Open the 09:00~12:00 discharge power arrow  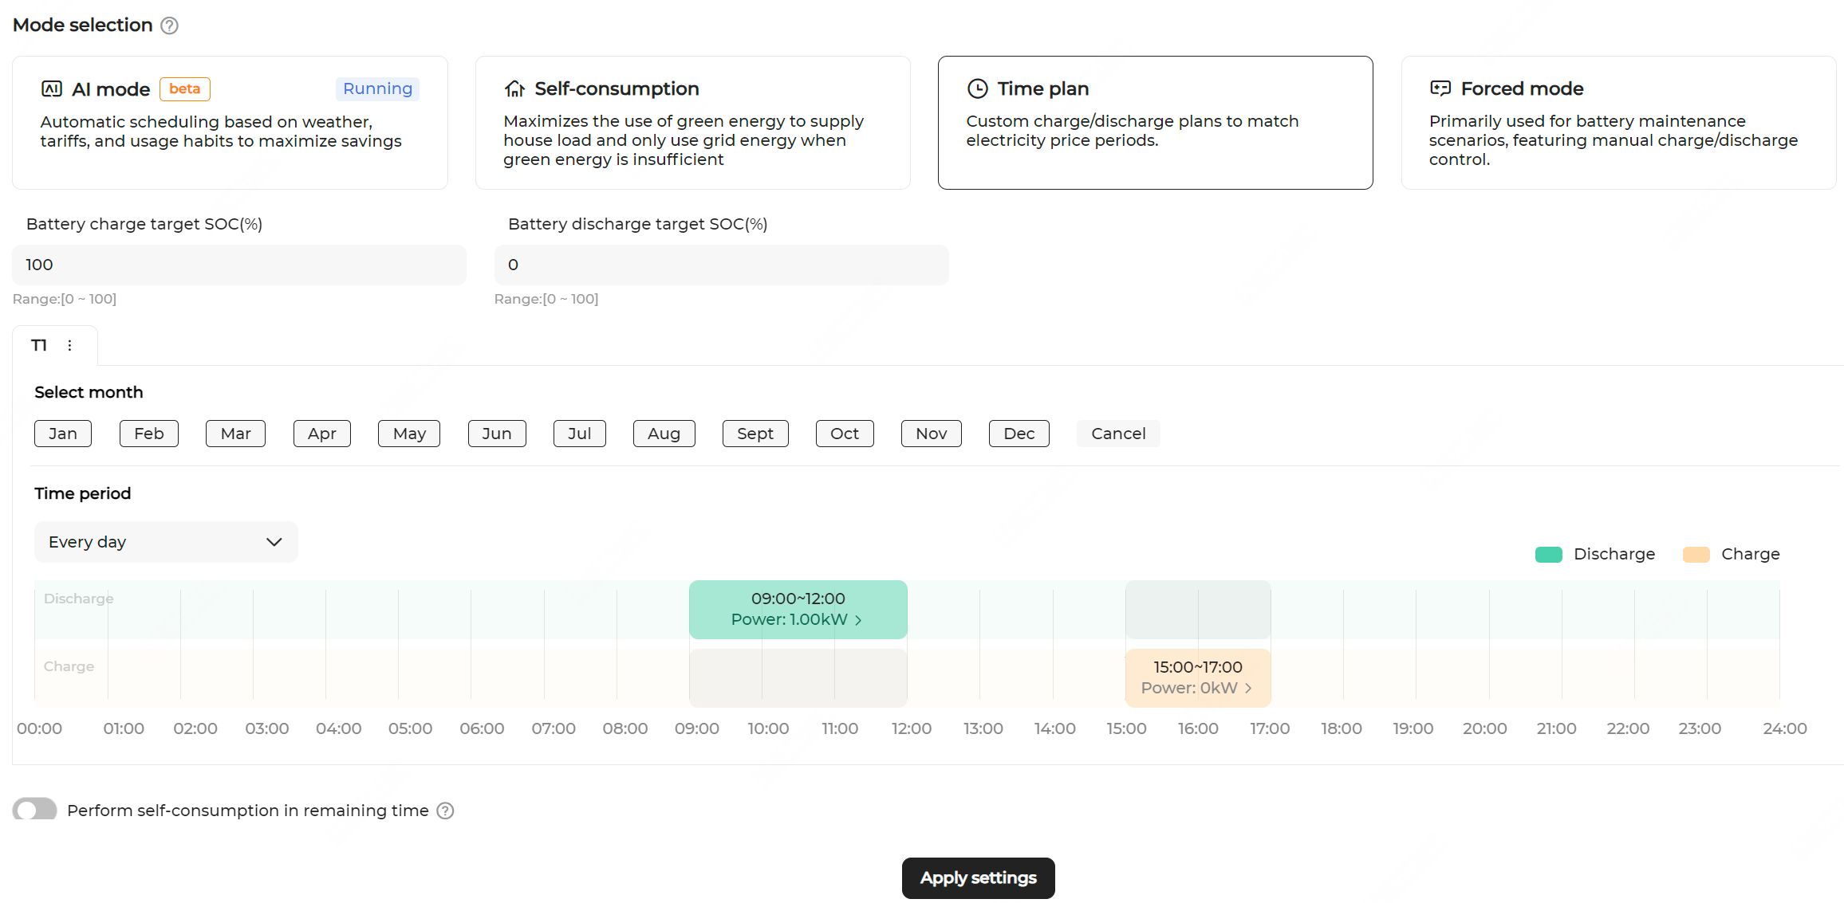(859, 620)
